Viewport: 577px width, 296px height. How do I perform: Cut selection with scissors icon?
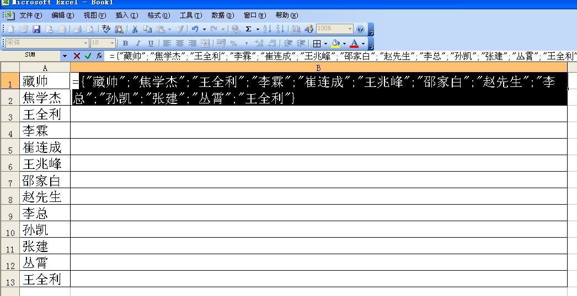pos(135,29)
